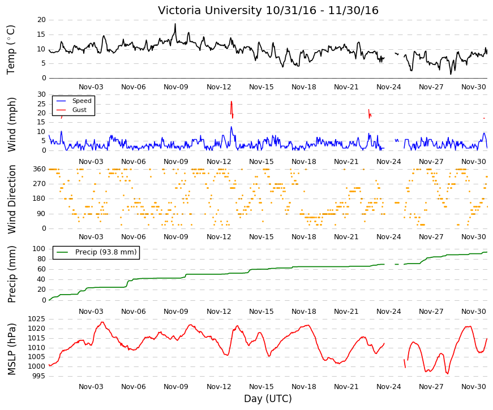Viewport: 493px width, 410px height.
Task: Click the Precip (mm) axis label
Action: (x=11, y=274)
